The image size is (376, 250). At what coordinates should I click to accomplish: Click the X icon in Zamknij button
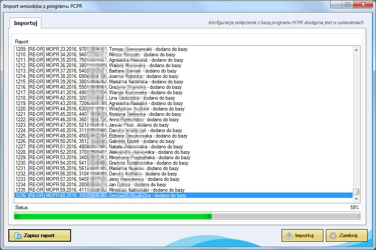(x=333, y=236)
